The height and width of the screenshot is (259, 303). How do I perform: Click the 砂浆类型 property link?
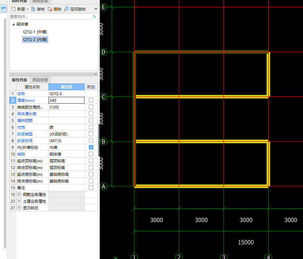[x=25, y=134]
